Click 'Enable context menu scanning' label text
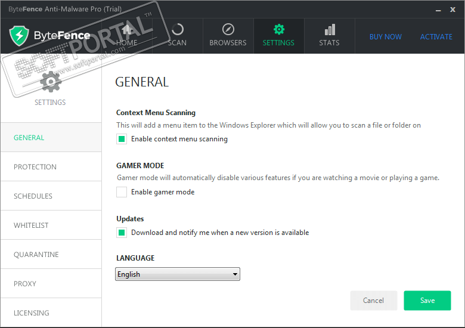 pos(179,139)
